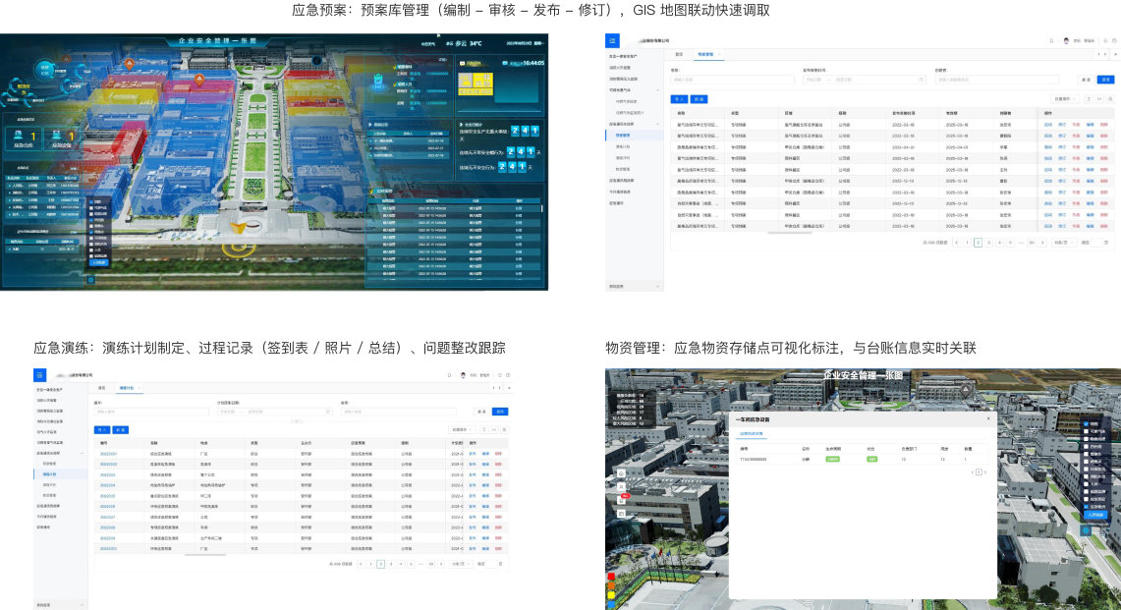1121x610 pixels.
Task: Open the column settings gear above the 预案管理 table
Action: click(x=1110, y=99)
